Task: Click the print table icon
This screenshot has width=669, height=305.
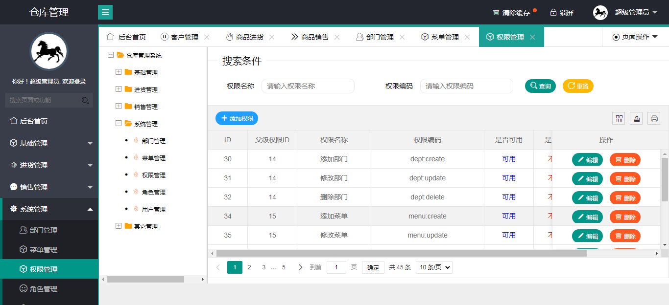Action: (x=654, y=118)
